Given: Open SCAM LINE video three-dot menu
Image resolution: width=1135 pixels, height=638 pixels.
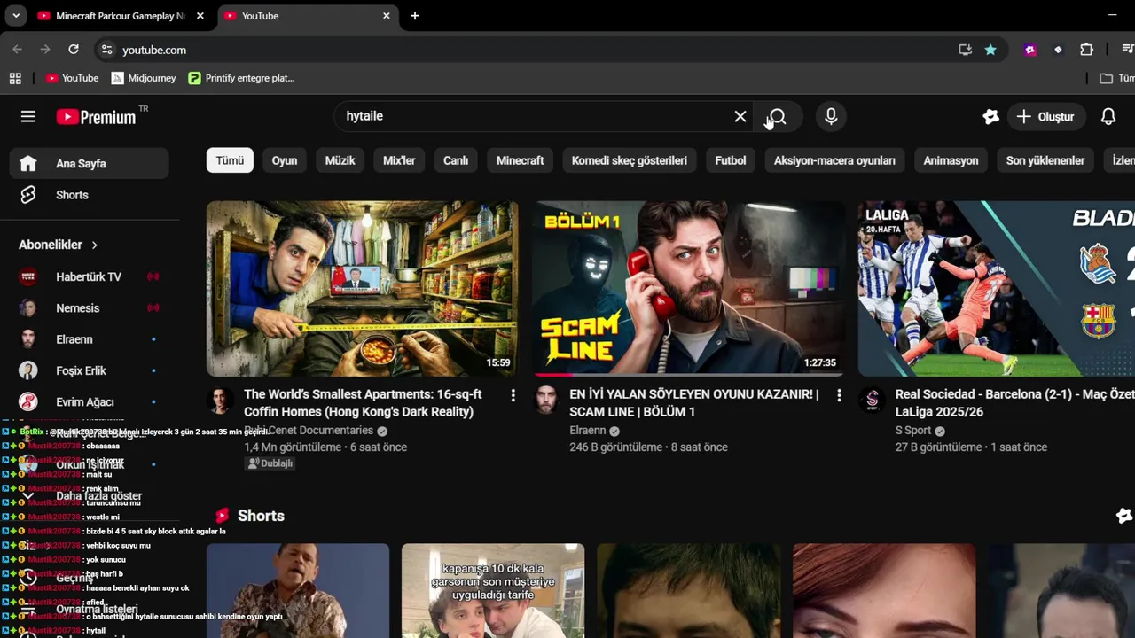Looking at the screenshot, I should (x=839, y=396).
